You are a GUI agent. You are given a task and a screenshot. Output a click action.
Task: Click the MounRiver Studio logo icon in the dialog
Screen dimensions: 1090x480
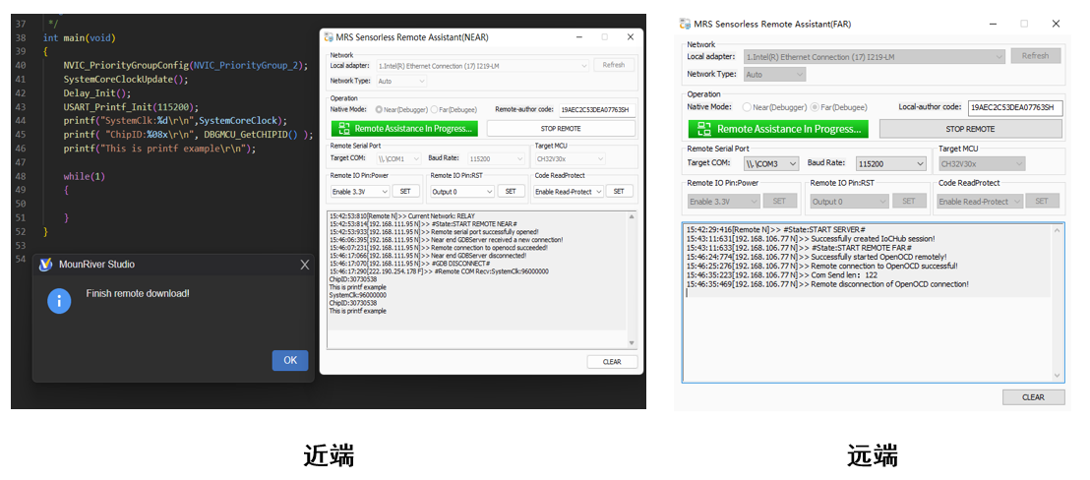tap(46, 265)
